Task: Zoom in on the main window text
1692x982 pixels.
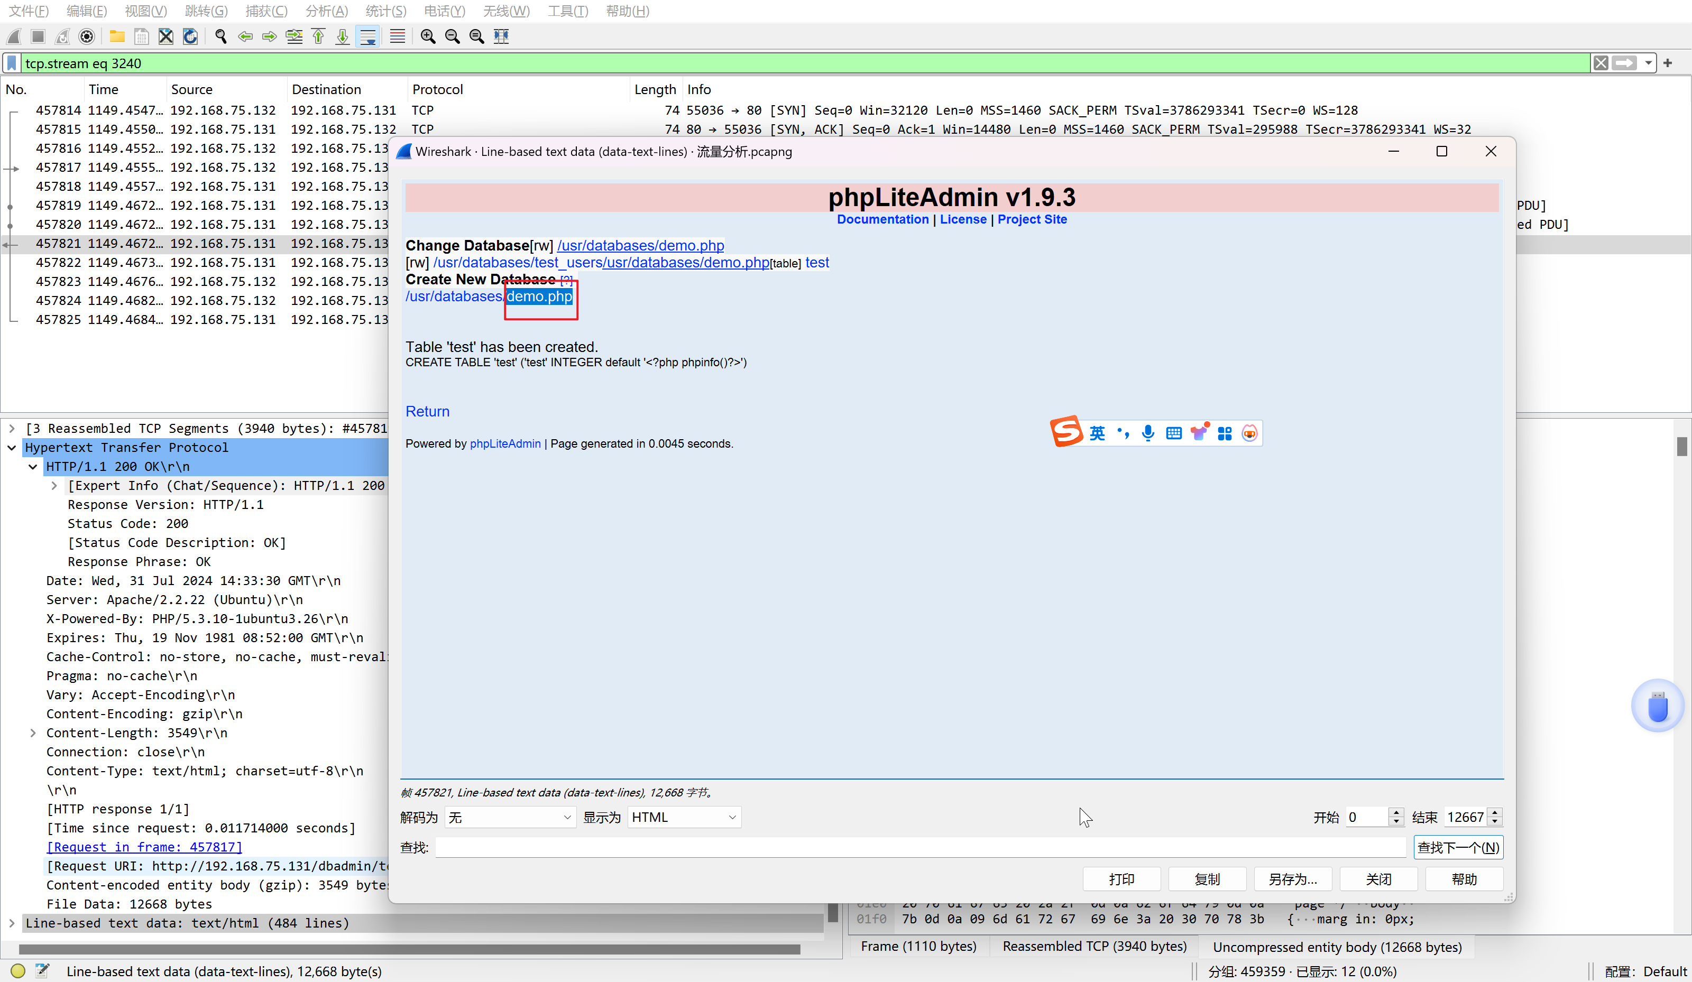Action: 428,37
